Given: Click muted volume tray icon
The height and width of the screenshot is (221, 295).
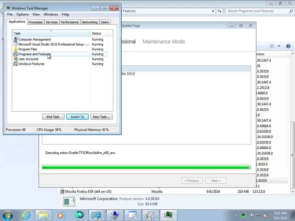Looking at the screenshot, I should click(266, 216).
